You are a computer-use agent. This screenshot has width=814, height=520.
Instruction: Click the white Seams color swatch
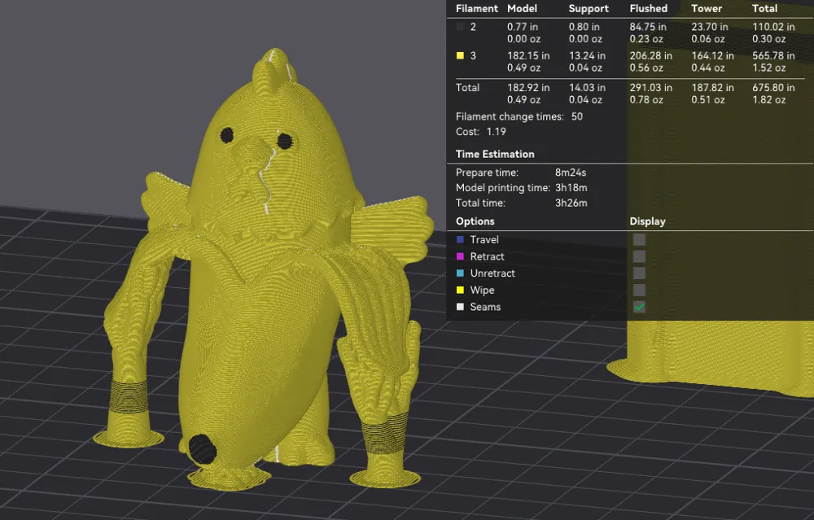(x=460, y=307)
